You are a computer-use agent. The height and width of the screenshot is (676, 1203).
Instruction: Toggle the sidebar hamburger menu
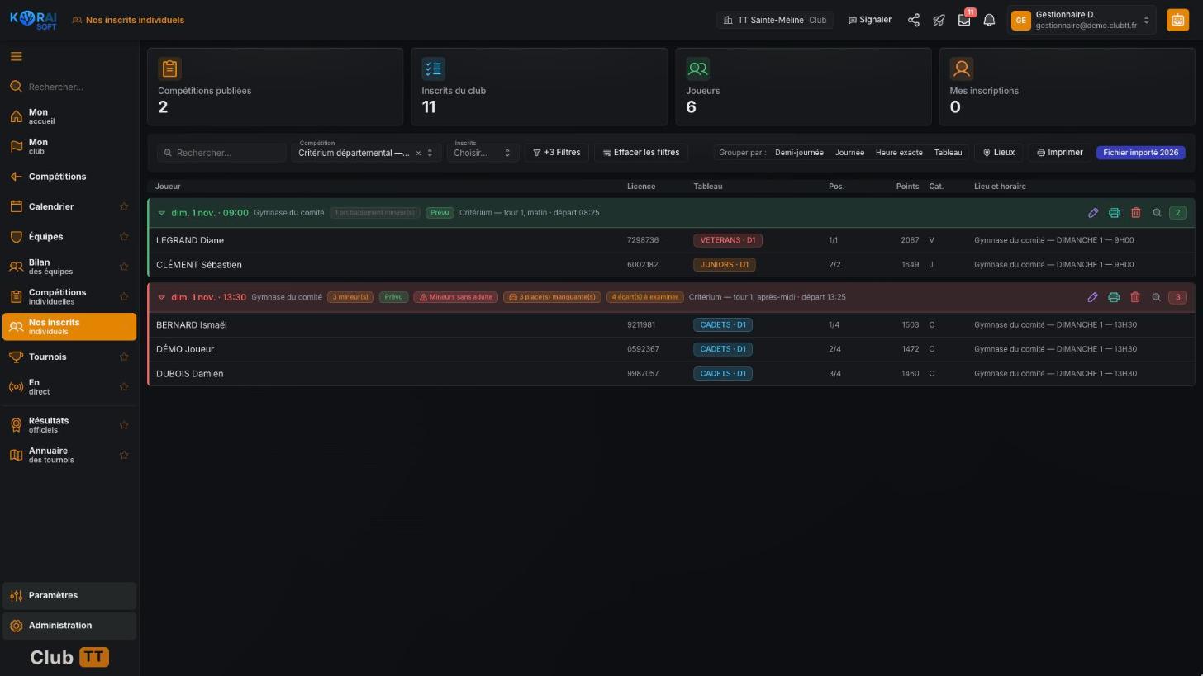click(x=17, y=57)
